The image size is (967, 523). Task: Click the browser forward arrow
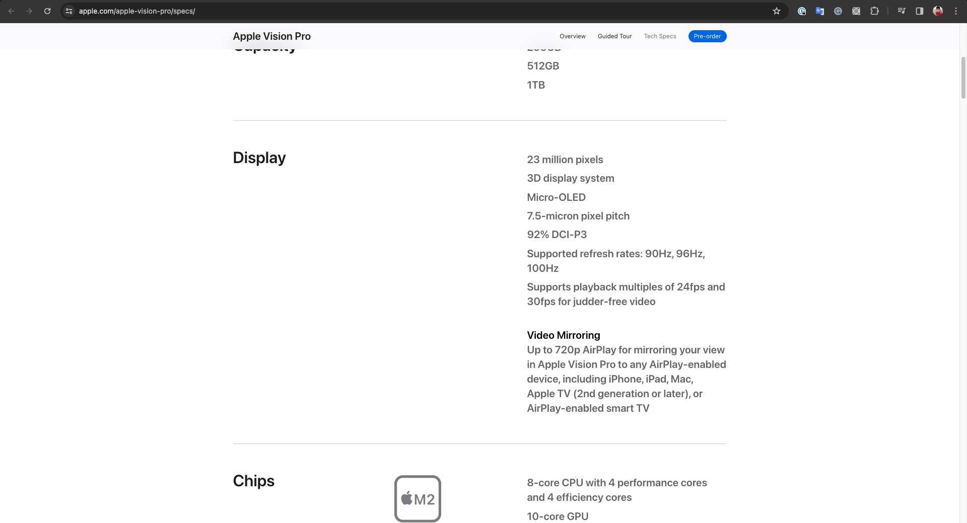[29, 11]
